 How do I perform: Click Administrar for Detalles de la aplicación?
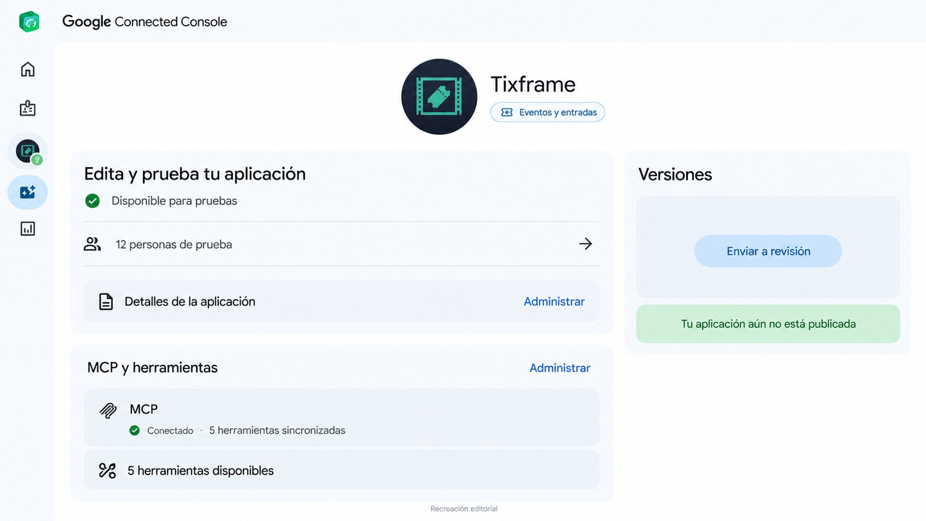click(x=554, y=302)
